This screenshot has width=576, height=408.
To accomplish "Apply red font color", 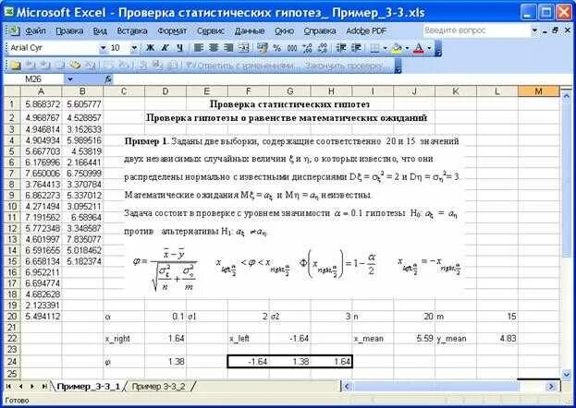I will coord(419,48).
